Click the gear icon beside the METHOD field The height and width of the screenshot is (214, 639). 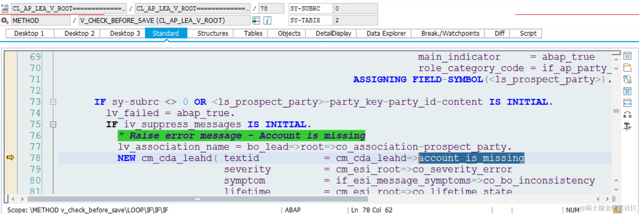(5, 21)
